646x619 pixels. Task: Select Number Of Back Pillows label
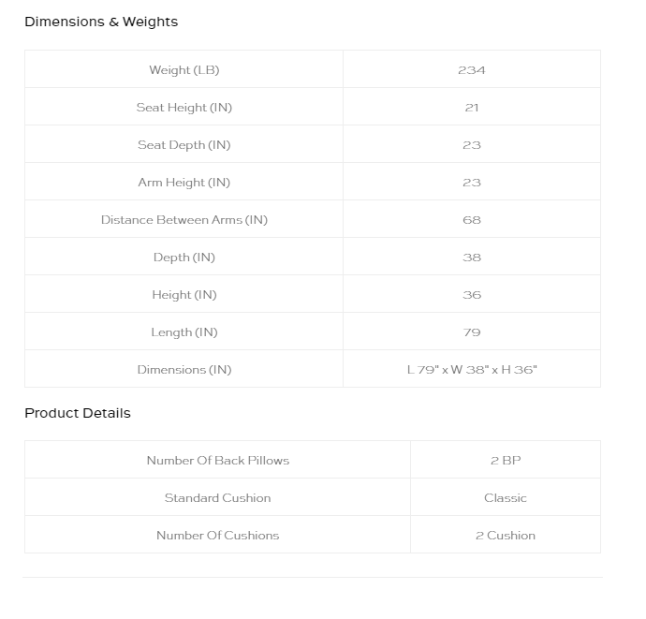click(218, 461)
